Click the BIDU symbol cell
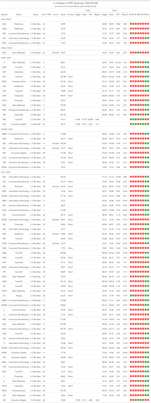Viewport: 151px width, 403px height. (4, 81)
